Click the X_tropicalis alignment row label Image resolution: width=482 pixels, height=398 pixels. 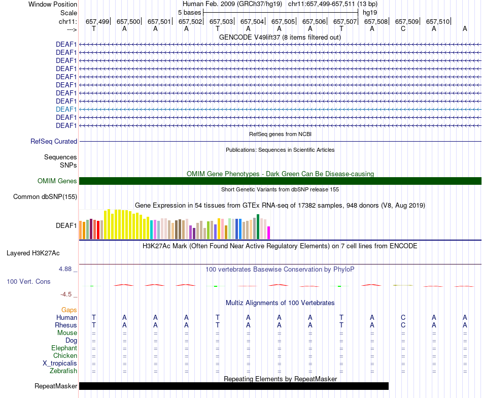pyautogui.click(x=60, y=363)
